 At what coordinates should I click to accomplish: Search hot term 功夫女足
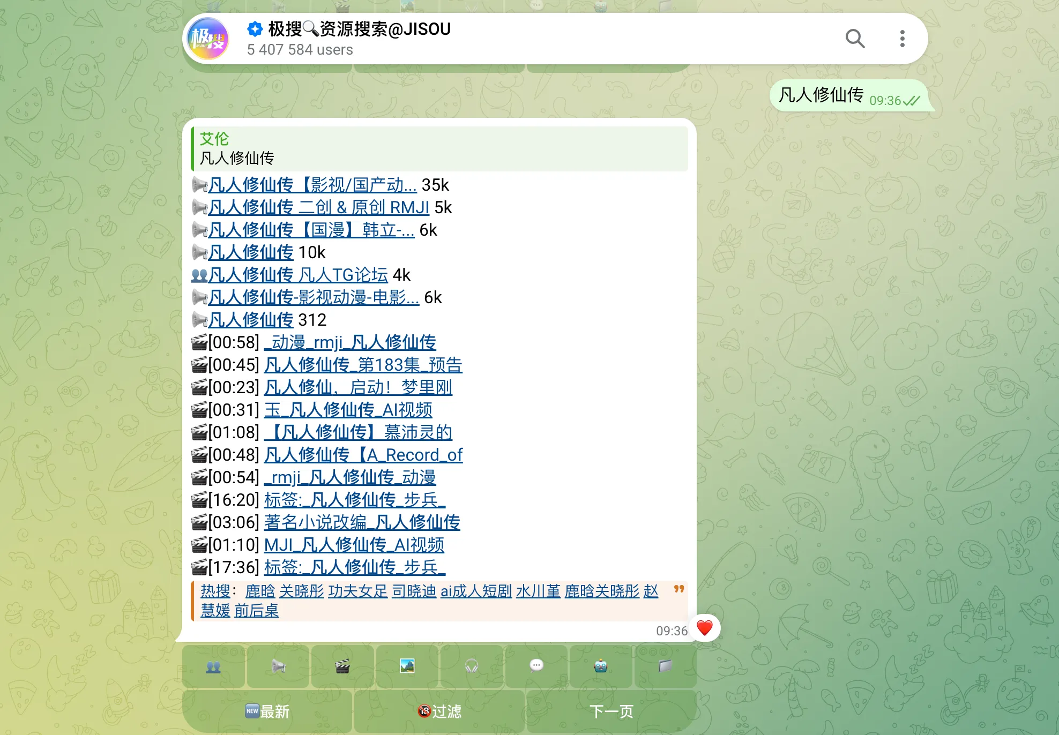(x=358, y=591)
